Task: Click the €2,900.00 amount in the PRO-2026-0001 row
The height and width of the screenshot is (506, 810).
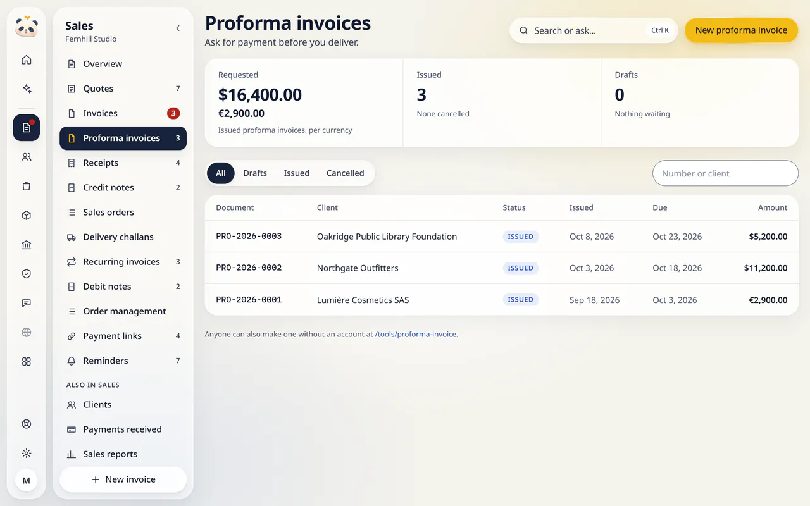Action: [768, 300]
